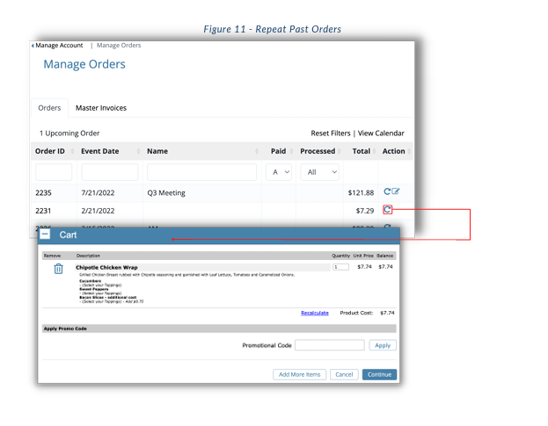Edit order 2235 with the pencil icon
This screenshot has height=426, width=548.
coord(395,191)
